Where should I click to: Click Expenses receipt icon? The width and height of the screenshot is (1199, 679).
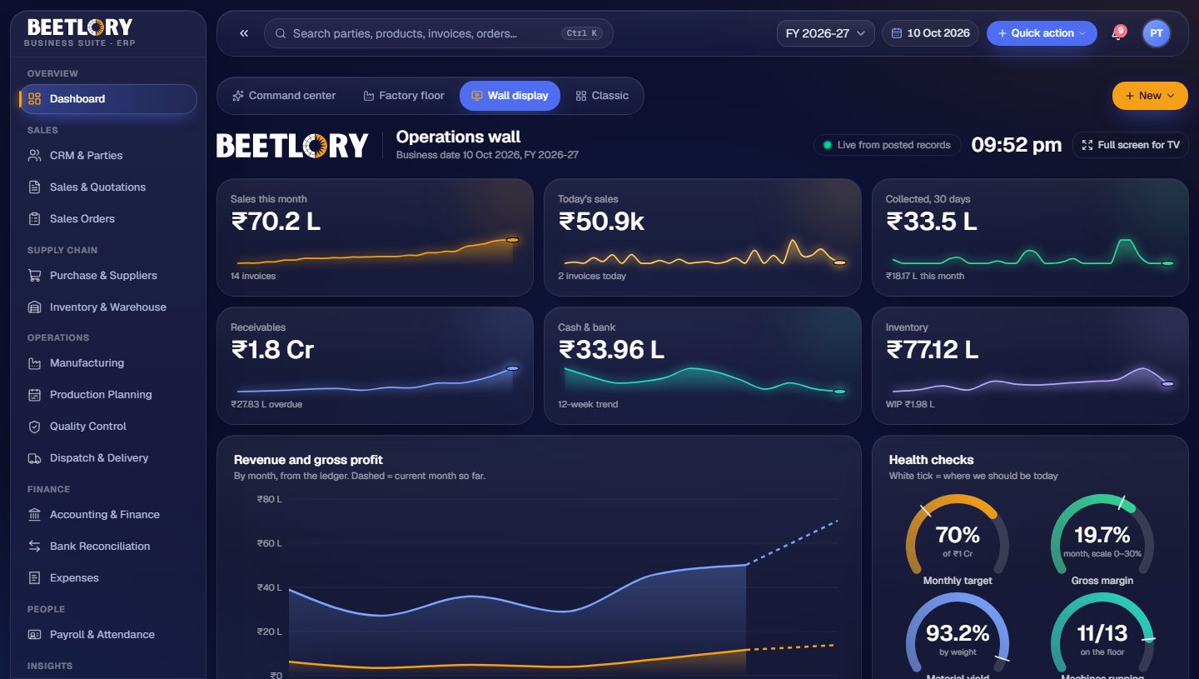pos(34,577)
